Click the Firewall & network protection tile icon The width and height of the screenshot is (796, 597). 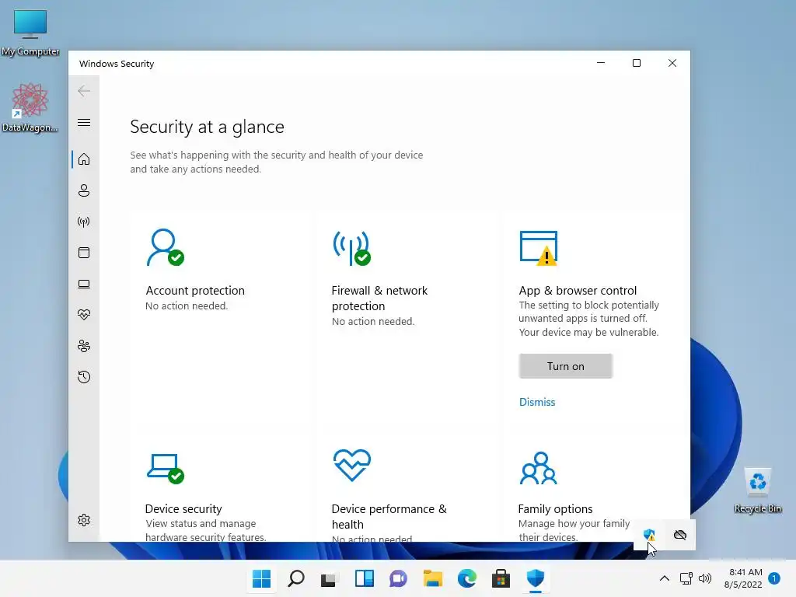pyautogui.click(x=352, y=248)
